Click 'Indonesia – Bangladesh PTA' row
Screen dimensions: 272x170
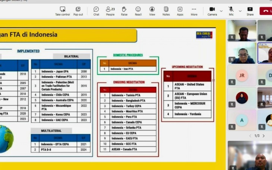128,100
